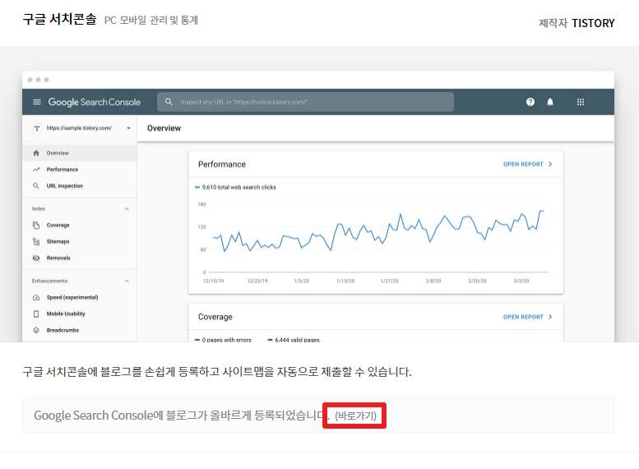This screenshot has height=469, width=639.
Task: Open the help question mark icon
Action: [530, 102]
